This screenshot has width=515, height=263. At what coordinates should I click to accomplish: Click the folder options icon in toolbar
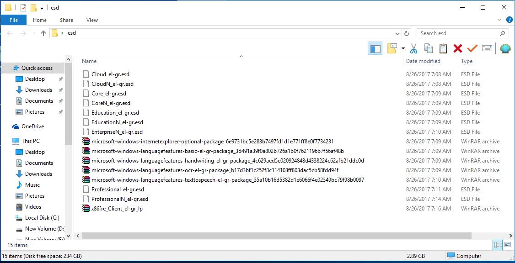coord(392,48)
